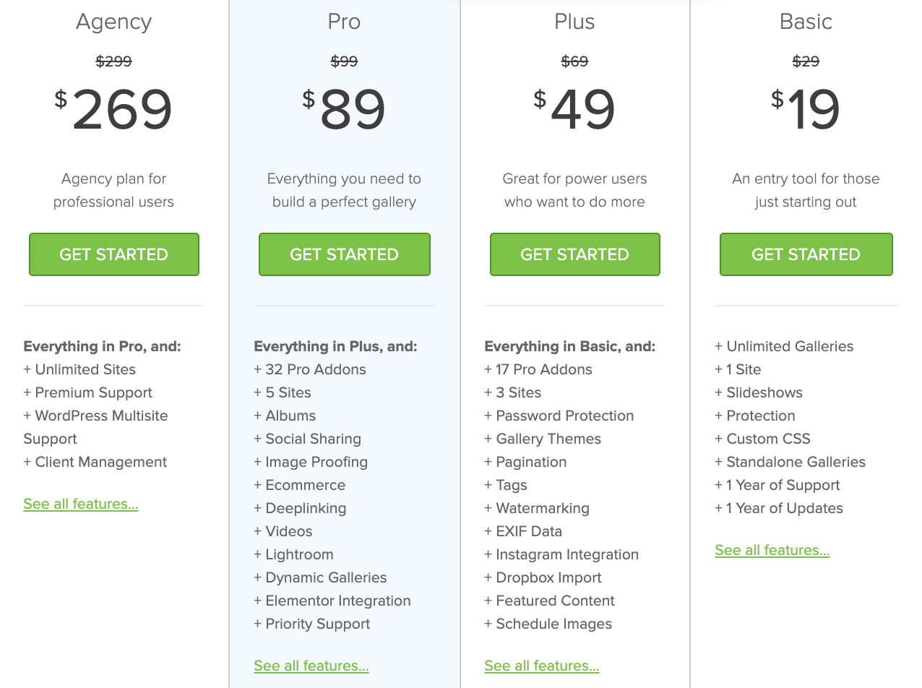Click the $89 Pro price
Screen dimensions: 922x688
352,111
